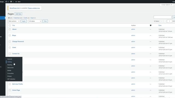Open the Edit User Profile page title
This screenshot has height=98, width=175.
coord(17,84)
